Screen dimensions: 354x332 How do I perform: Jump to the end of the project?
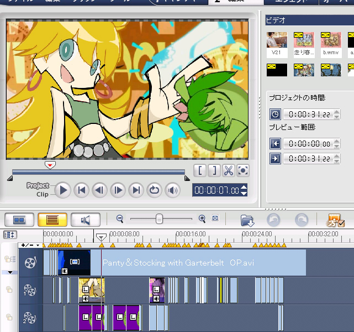[136, 190]
